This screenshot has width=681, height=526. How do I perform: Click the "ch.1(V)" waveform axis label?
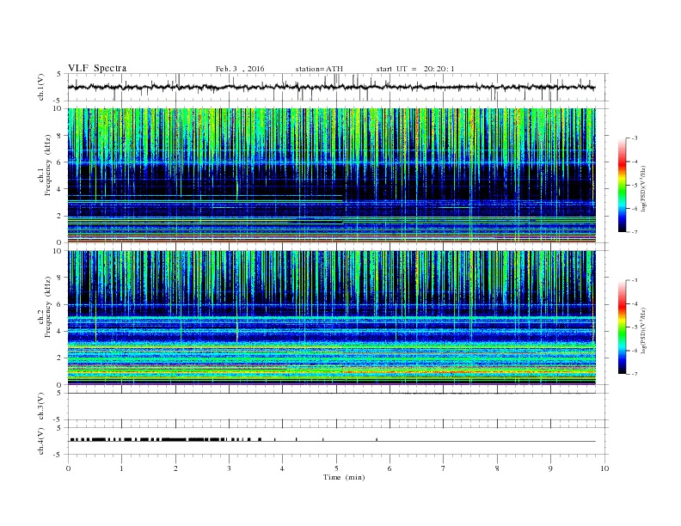pos(41,87)
